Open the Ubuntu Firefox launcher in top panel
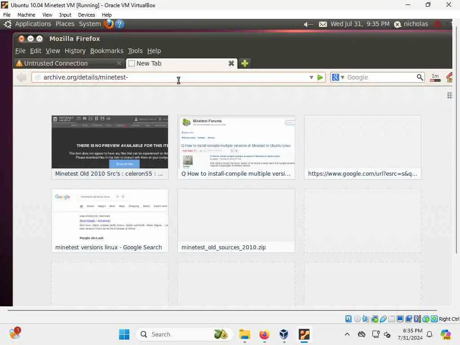The height and width of the screenshot is (345, 460). click(108, 24)
